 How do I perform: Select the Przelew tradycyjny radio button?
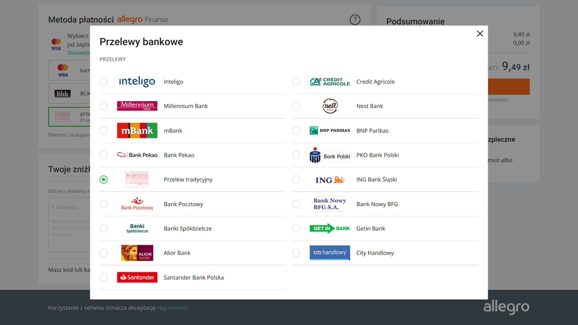point(104,179)
